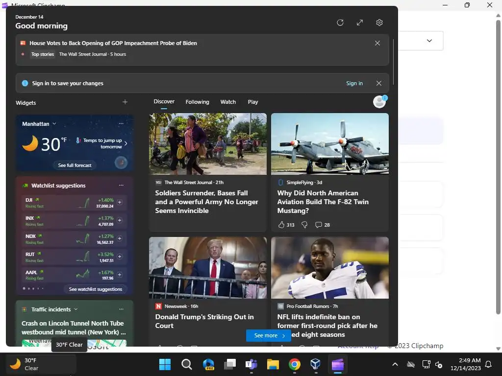Viewport: 502px width, 376px height.
Task: Open the muted volume tray icon
Action: point(439,364)
